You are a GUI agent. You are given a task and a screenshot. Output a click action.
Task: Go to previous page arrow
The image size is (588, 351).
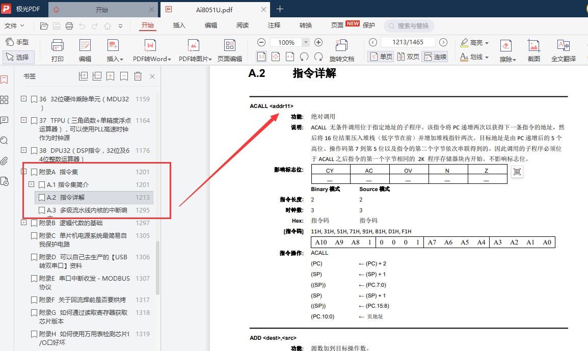pyautogui.click(x=373, y=42)
